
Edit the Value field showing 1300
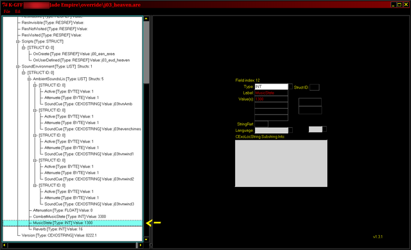click(x=271, y=99)
